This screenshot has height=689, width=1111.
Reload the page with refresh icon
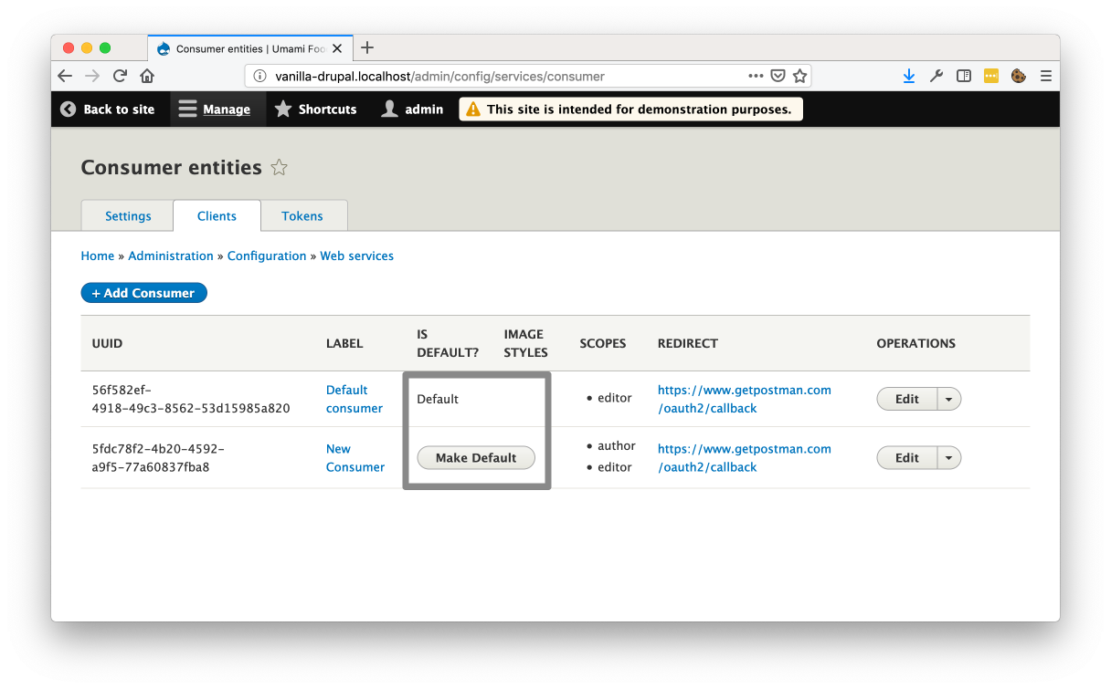tap(120, 76)
